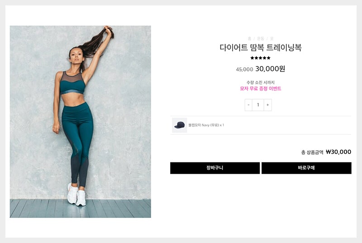Add item to cart via 장바구니 button
The height and width of the screenshot is (243, 362).
click(215, 168)
